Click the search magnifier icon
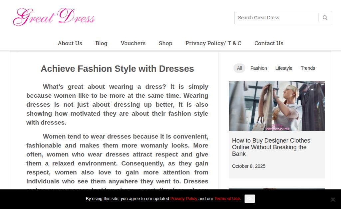Screen dimensions: 341x209 coord(325,18)
